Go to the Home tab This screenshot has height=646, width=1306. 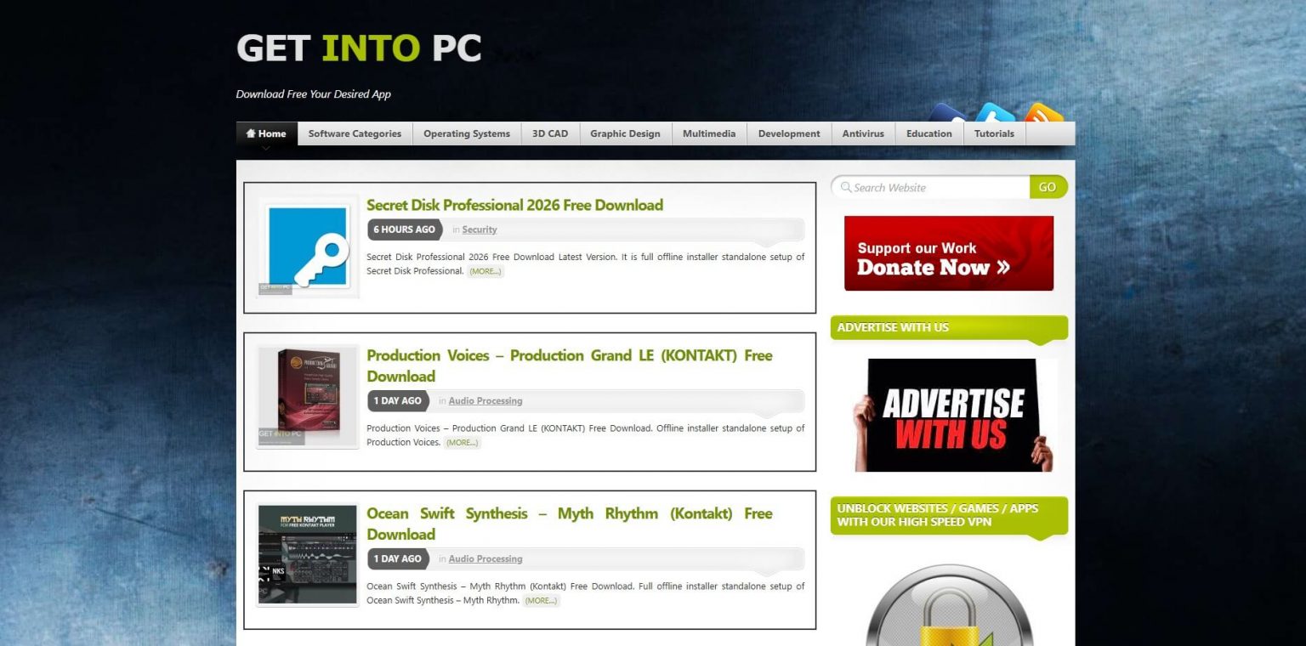point(267,133)
